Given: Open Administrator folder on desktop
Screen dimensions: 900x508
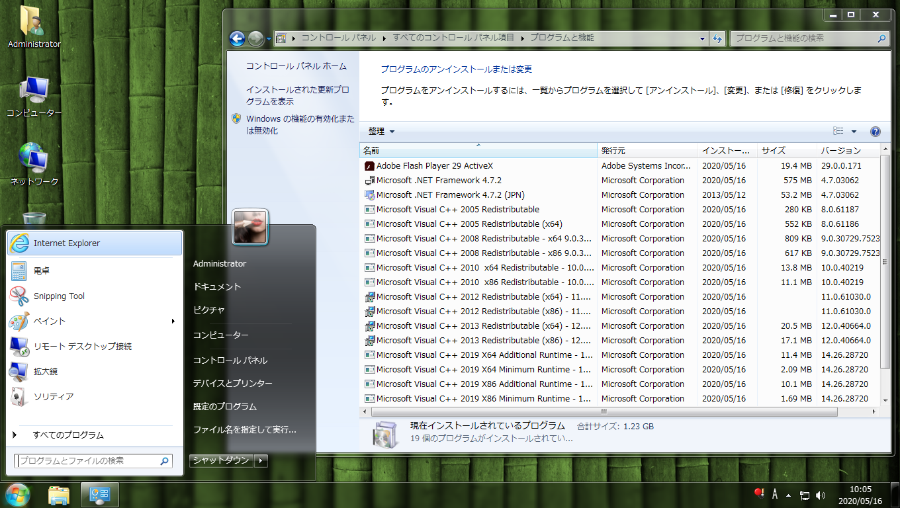Looking at the screenshot, I should [34, 27].
